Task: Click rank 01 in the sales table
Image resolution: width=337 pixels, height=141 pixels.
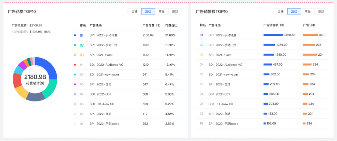Action: 201,35
